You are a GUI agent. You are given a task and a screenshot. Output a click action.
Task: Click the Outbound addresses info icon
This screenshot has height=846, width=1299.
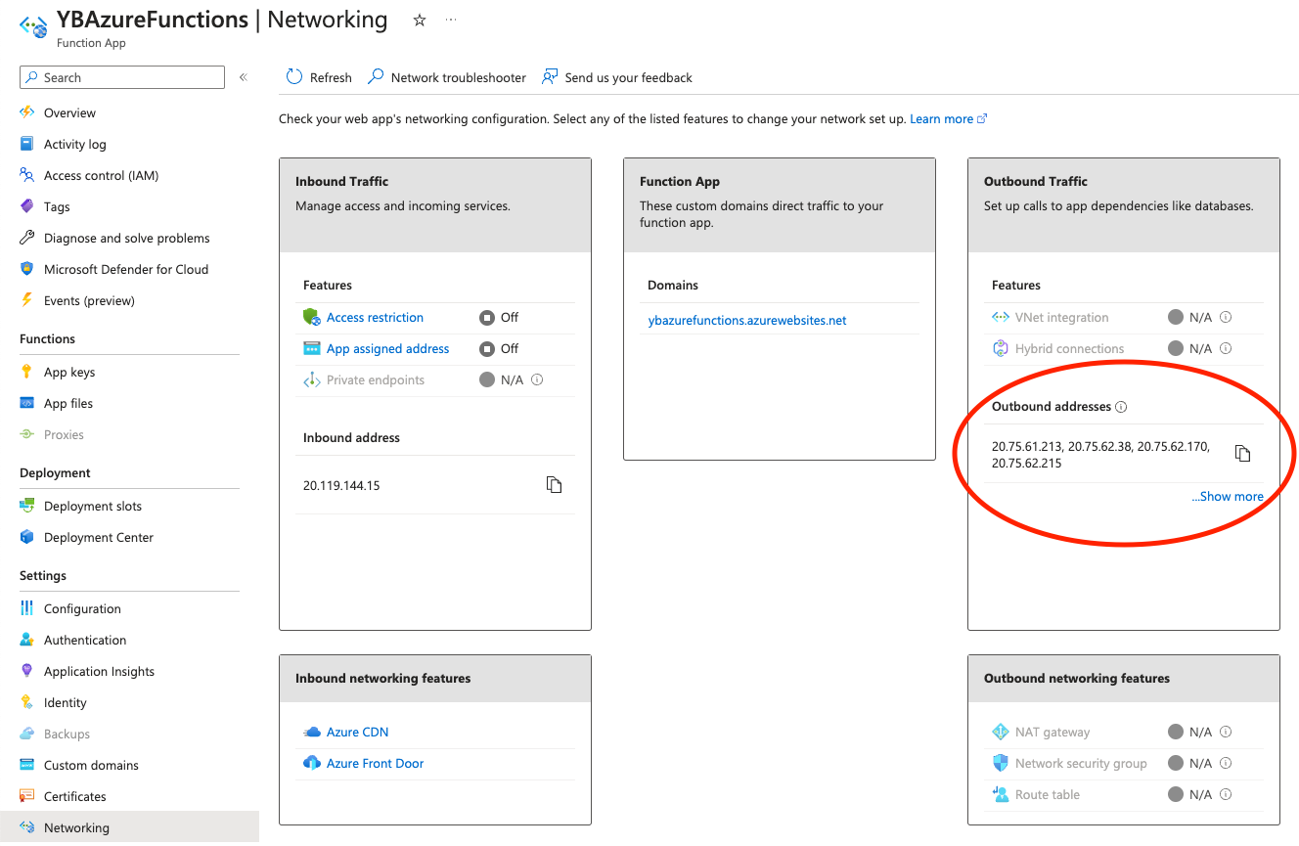coord(1123,406)
